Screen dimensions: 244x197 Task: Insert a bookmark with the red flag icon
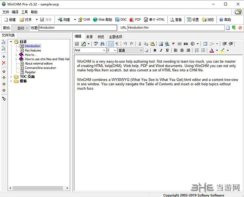(173, 44)
